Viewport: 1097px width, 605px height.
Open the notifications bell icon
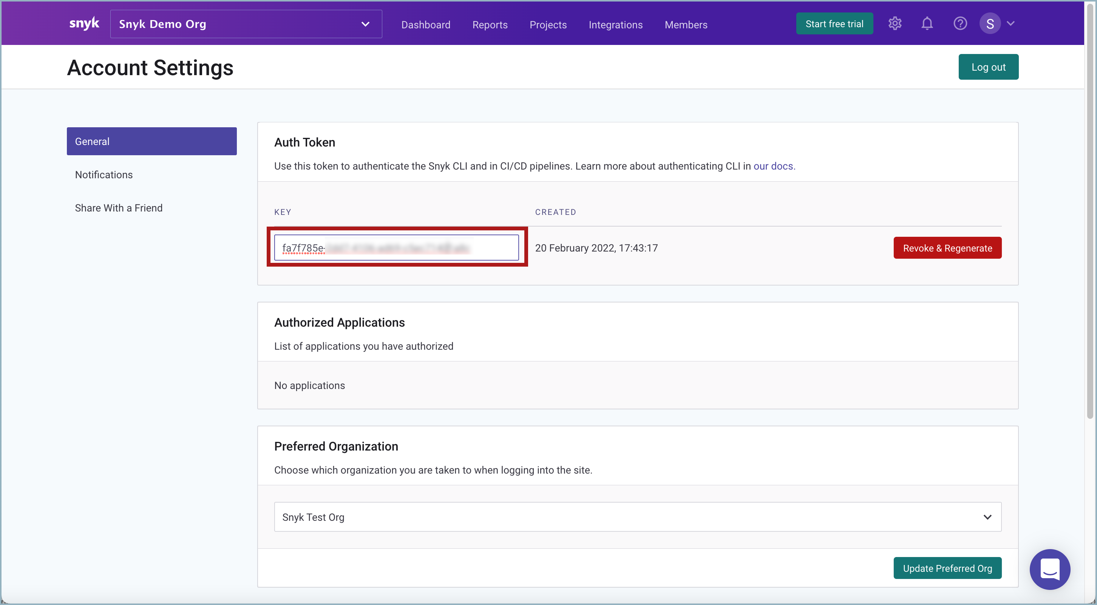coord(927,23)
